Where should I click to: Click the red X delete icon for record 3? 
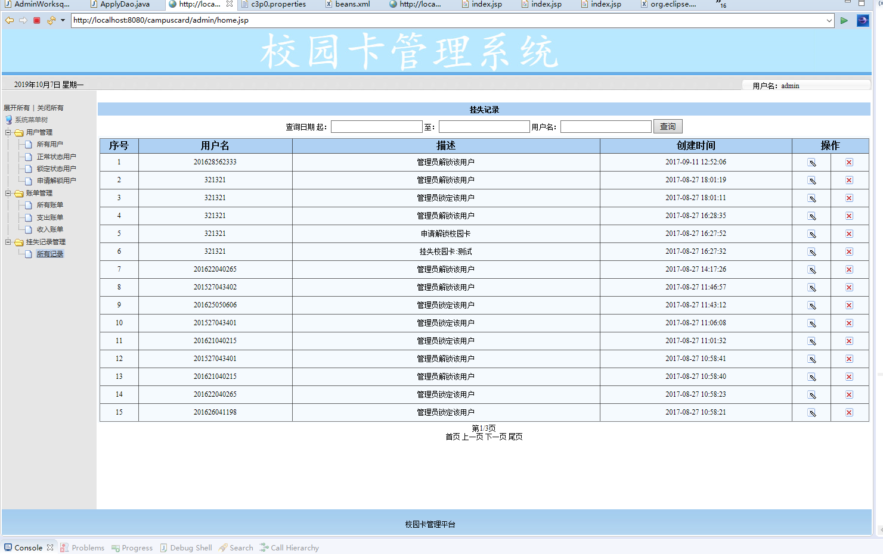(x=849, y=197)
